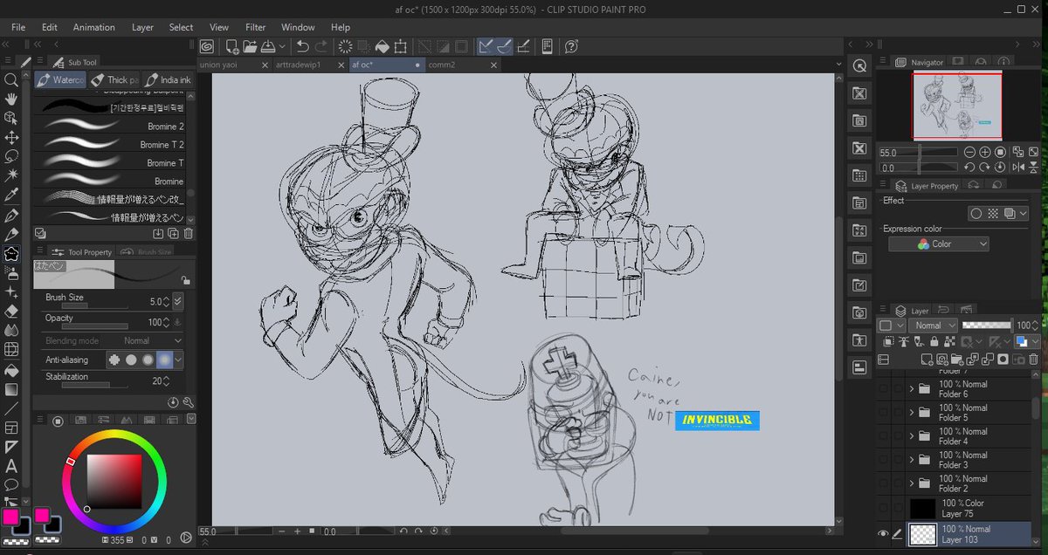
Task: Click the Open file folder icon
Action: [x=250, y=46]
